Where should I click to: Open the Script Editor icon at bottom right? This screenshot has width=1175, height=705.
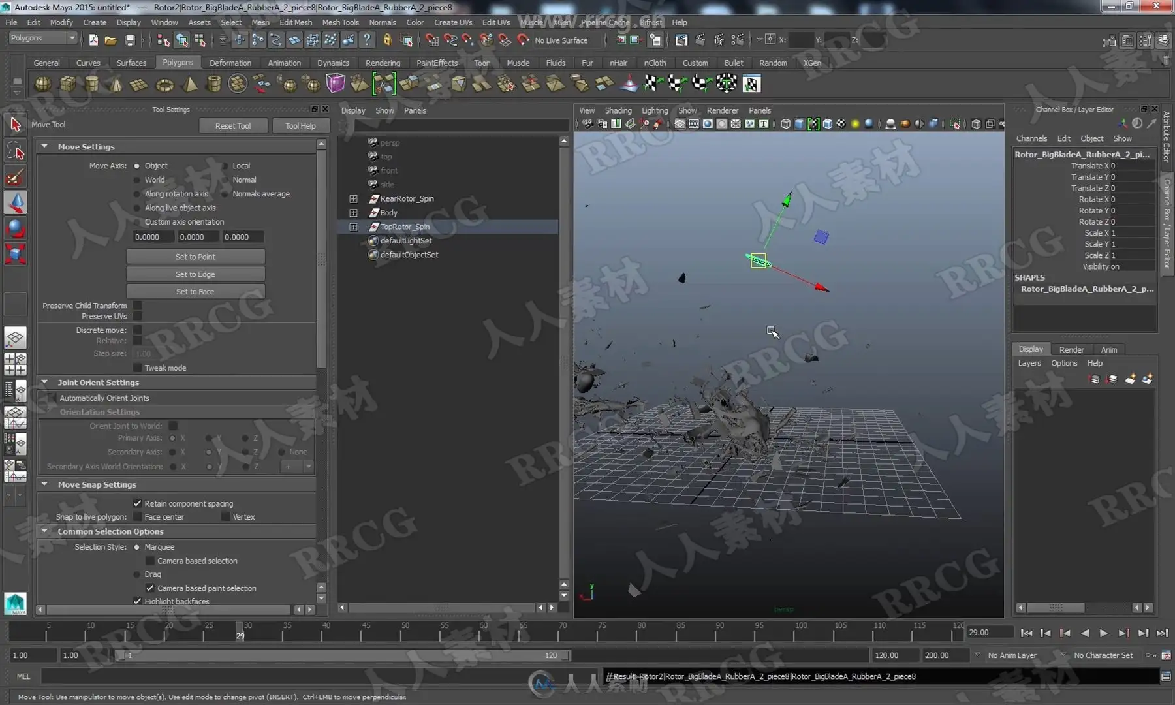[1166, 676]
